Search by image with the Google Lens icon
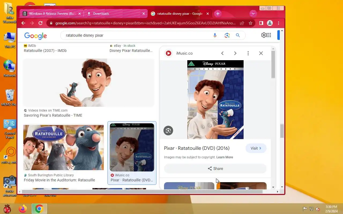The image size is (343, 214). point(227,35)
